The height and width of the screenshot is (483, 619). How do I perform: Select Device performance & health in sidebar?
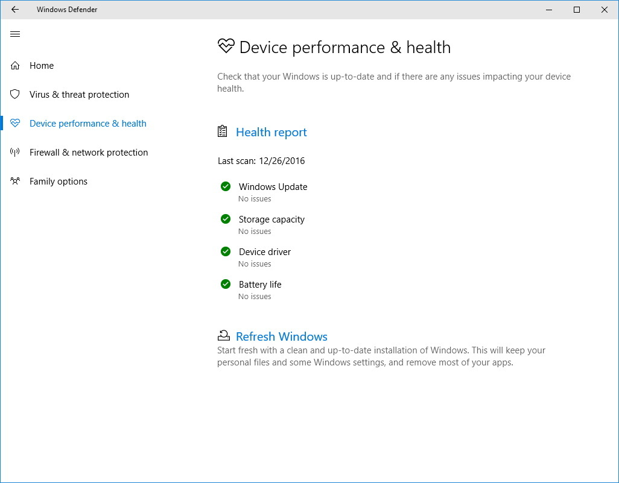point(88,124)
